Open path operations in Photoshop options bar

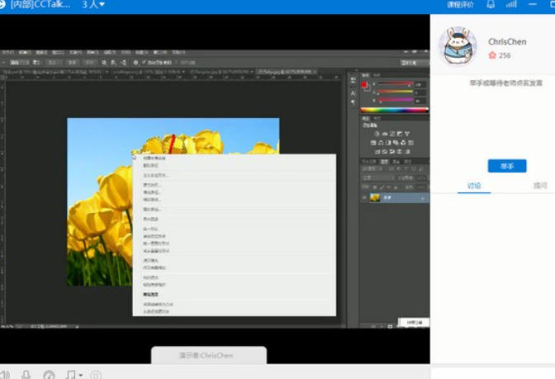pyautogui.click(x=104, y=63)
